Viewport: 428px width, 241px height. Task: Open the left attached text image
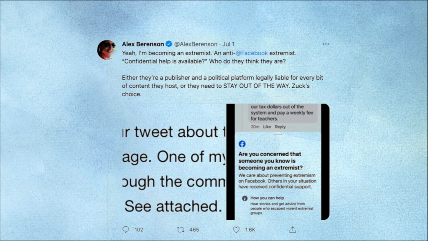173,162
